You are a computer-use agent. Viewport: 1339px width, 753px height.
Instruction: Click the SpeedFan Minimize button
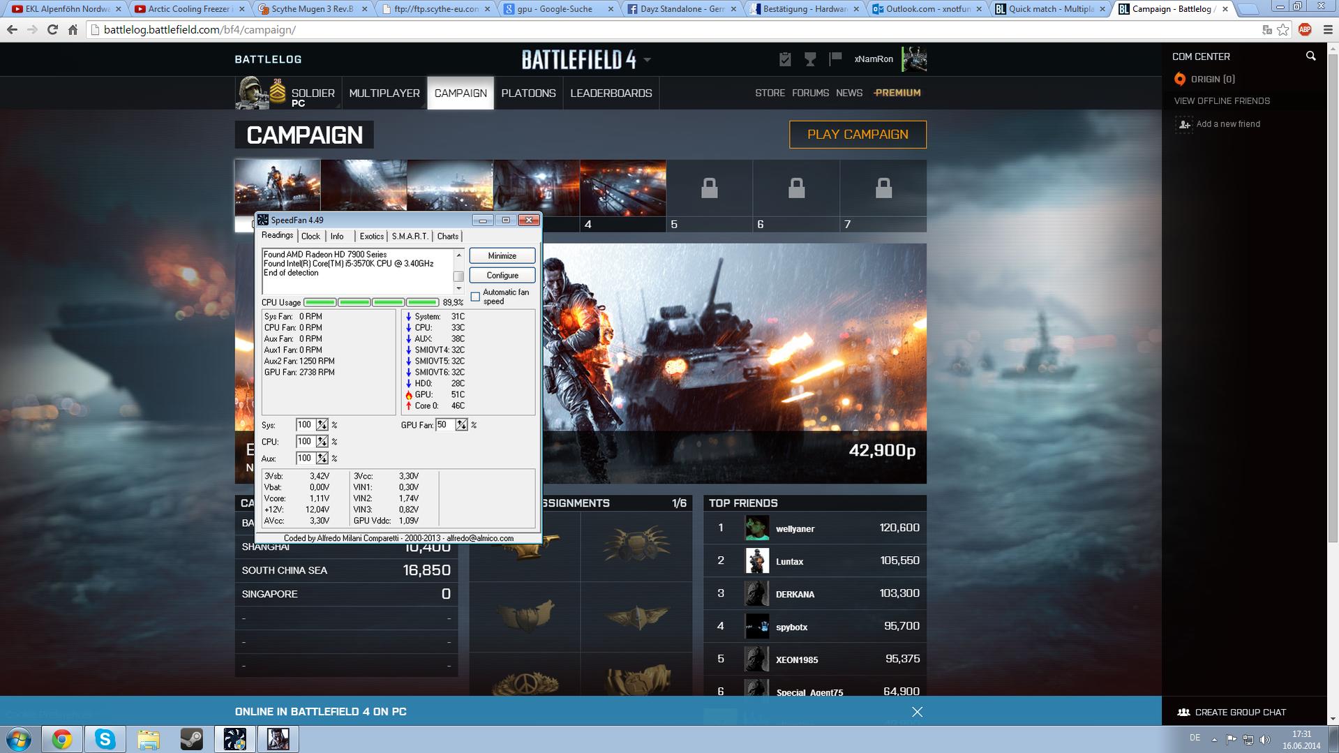tap(502, 256)
